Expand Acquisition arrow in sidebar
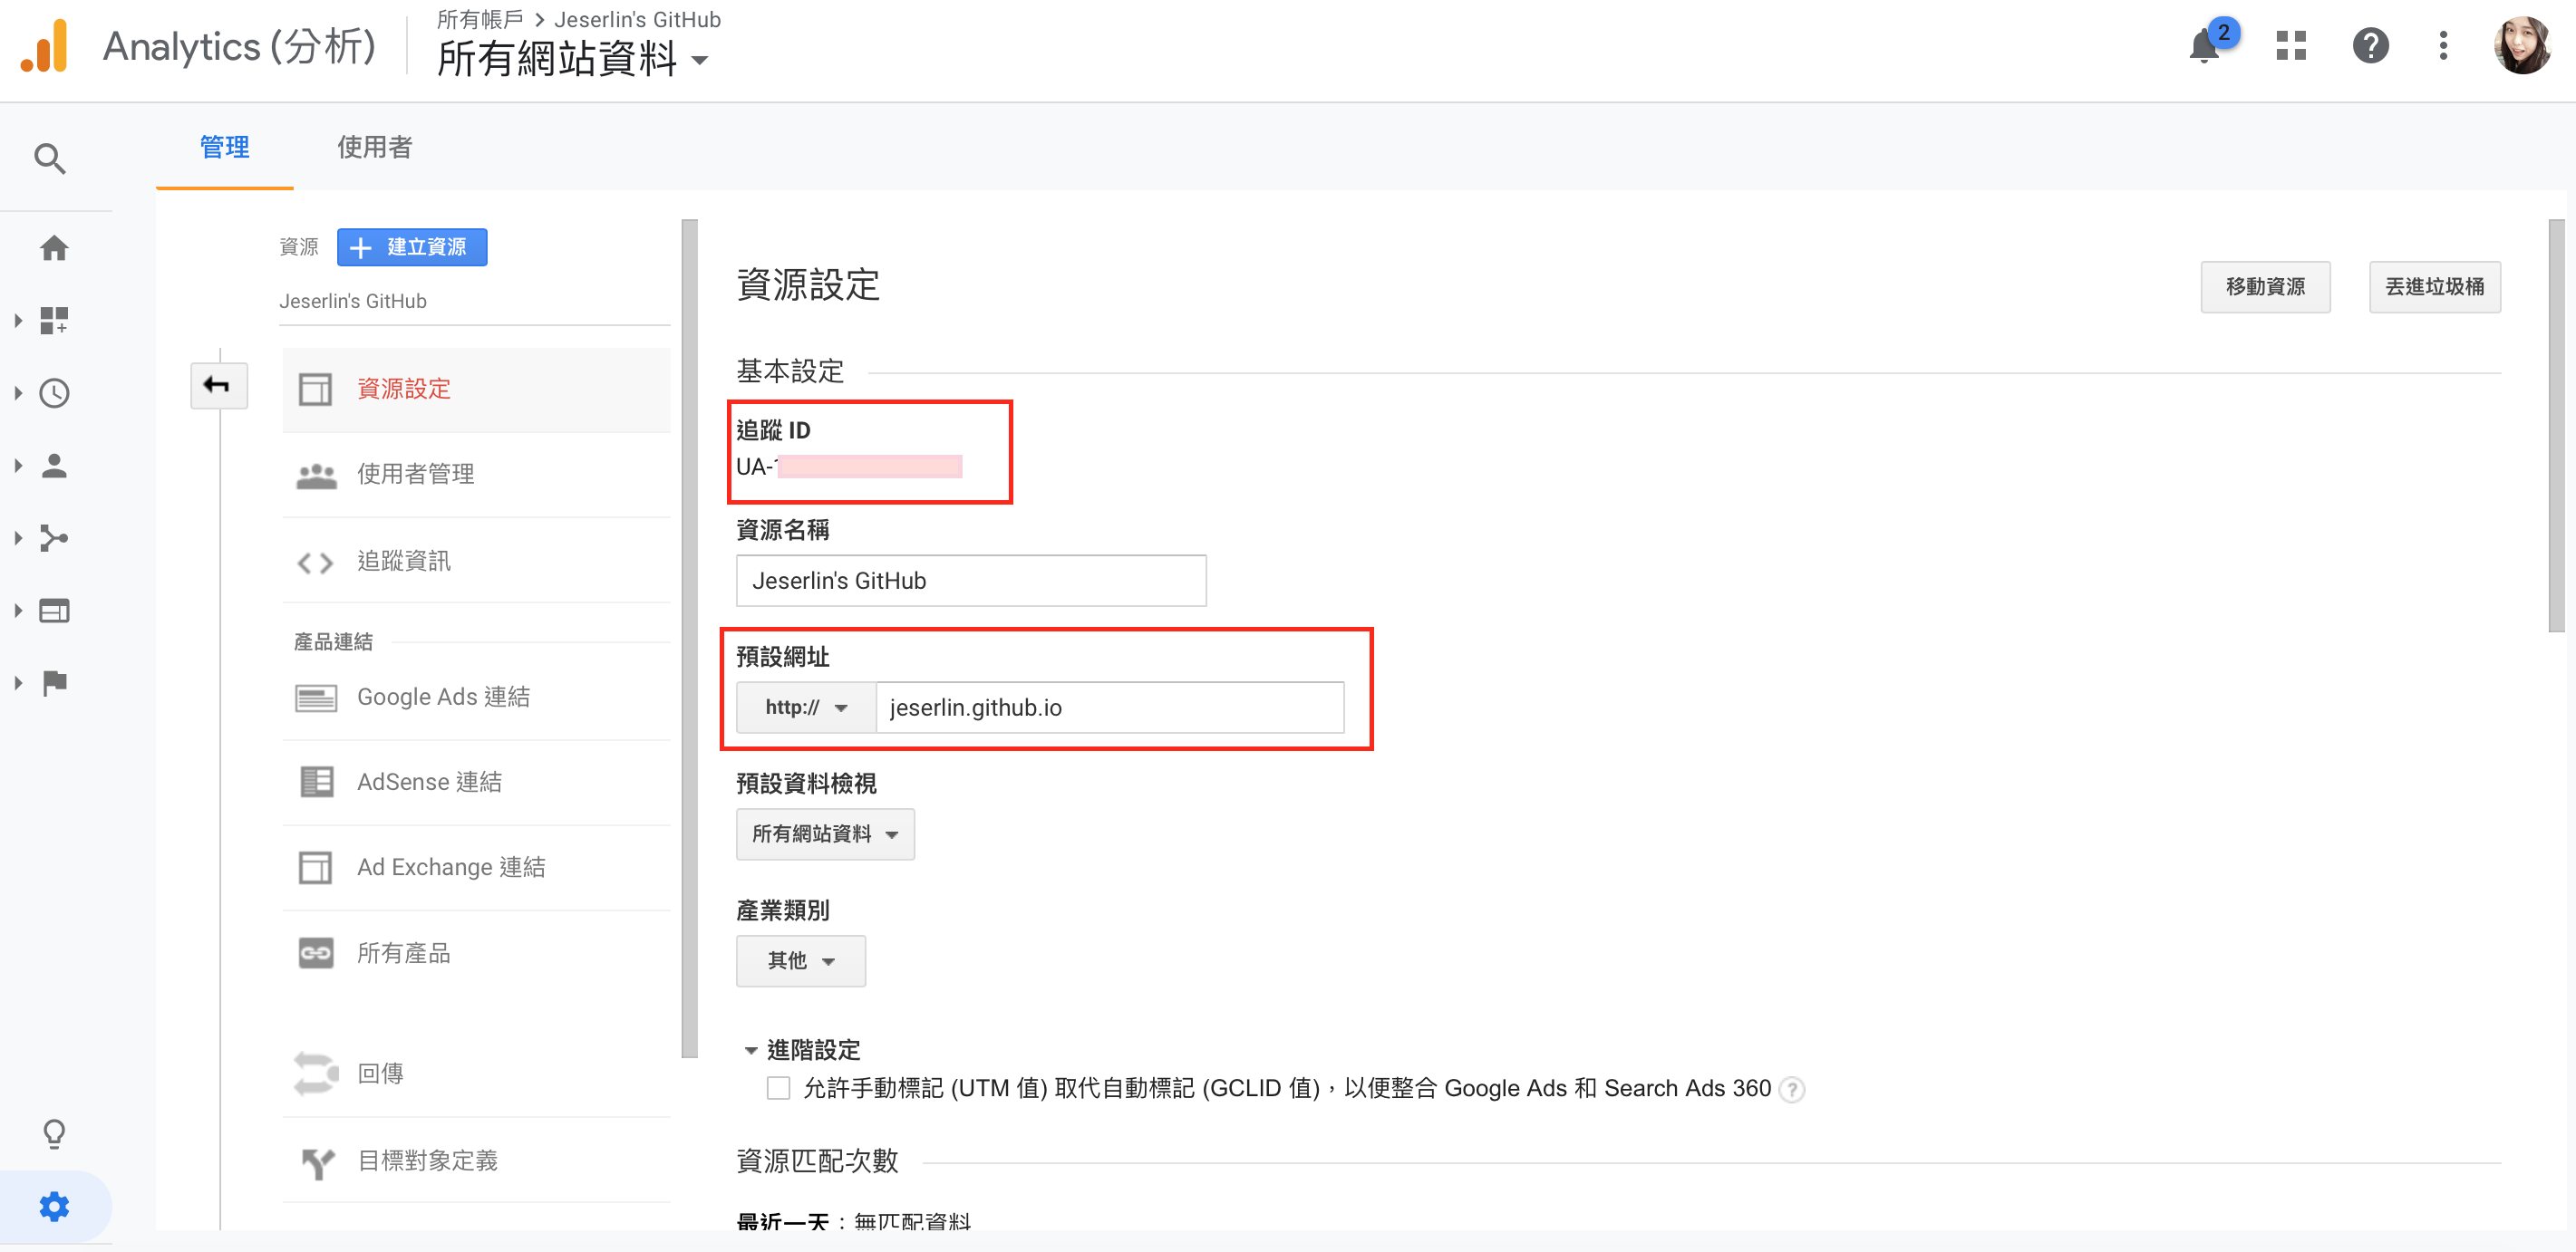The height and width of the screenshot is (1252, 2576). point(18,538)
